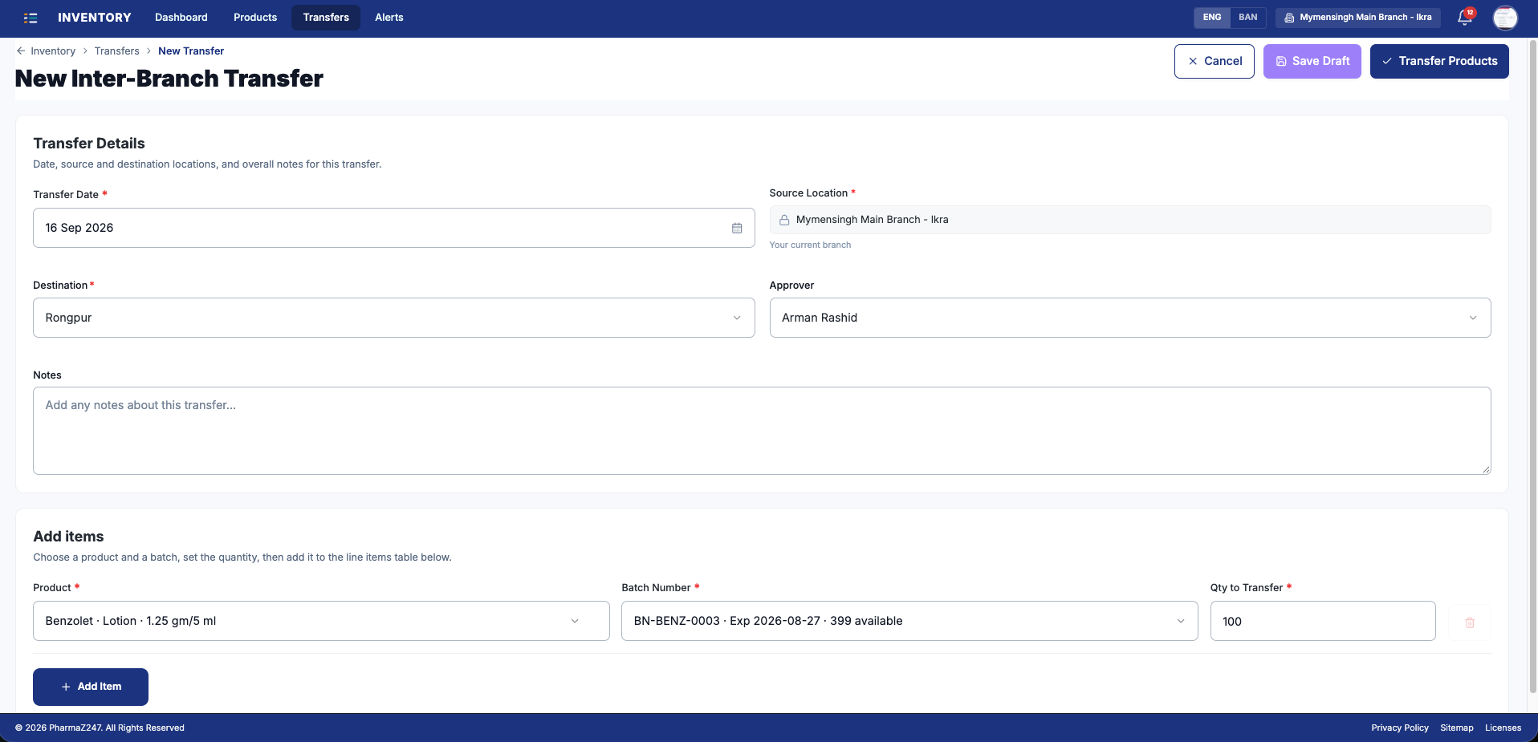Expand the Batch Number dropdown BN-BENZ-0003
1538x742 pixels.
pos(909,621)
